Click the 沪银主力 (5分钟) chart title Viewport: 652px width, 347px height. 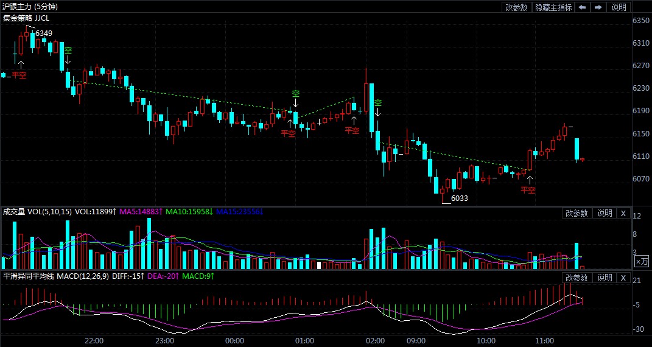click(x=36, y=7)
